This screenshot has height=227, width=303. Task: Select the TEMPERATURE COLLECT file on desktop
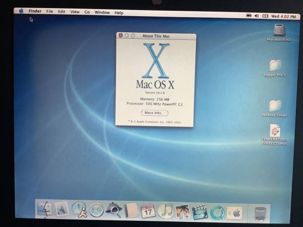pos(275,132)
